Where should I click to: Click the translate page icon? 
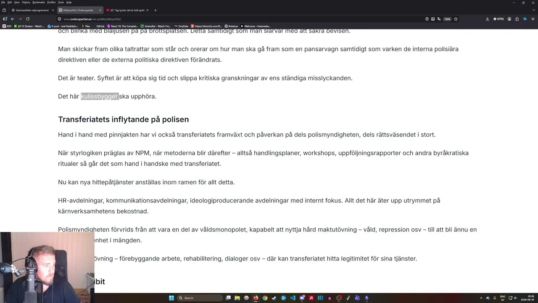[x=439, y=19]
